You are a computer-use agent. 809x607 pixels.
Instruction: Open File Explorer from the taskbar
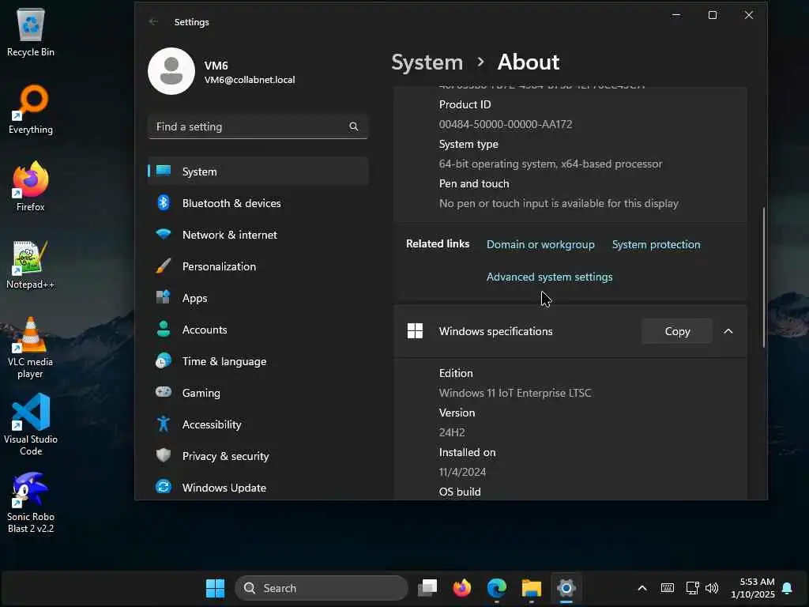[x=532, y=588]
